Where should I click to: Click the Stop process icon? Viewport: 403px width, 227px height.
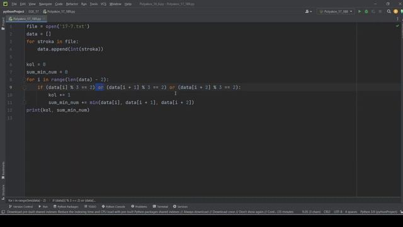[380, 11]
